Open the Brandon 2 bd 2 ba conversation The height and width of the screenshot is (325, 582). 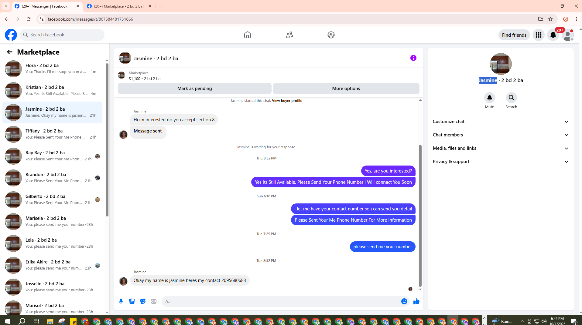click(x=52, y=178)
